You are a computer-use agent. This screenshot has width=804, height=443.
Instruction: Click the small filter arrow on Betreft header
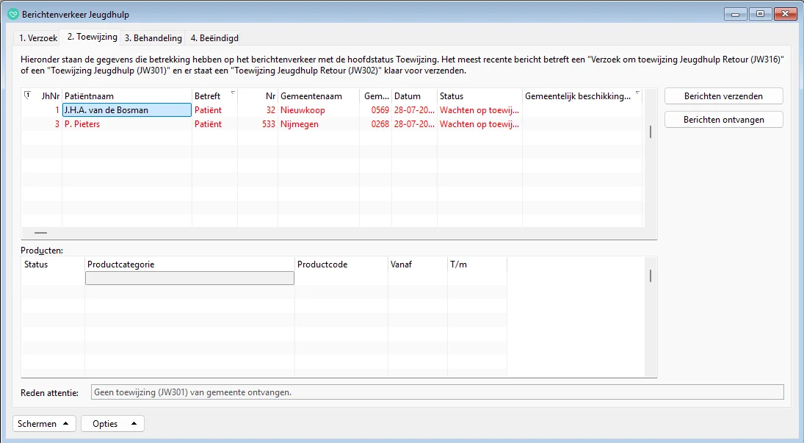(x=233, y=93)
